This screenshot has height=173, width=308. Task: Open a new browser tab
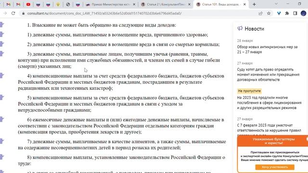(x=254, y=4)
